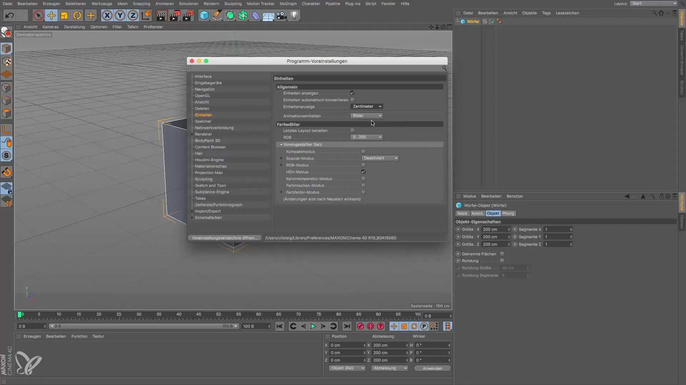Open spline pen tool

(217, 16)
